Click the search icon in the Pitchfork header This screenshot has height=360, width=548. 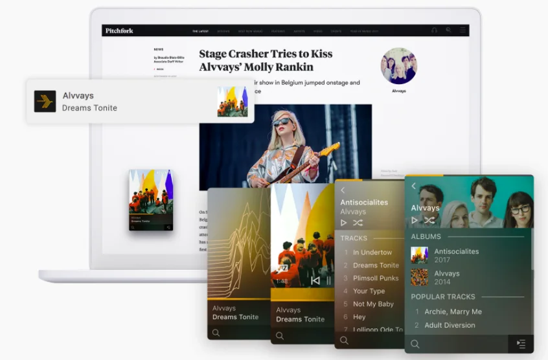coord(448,30)
